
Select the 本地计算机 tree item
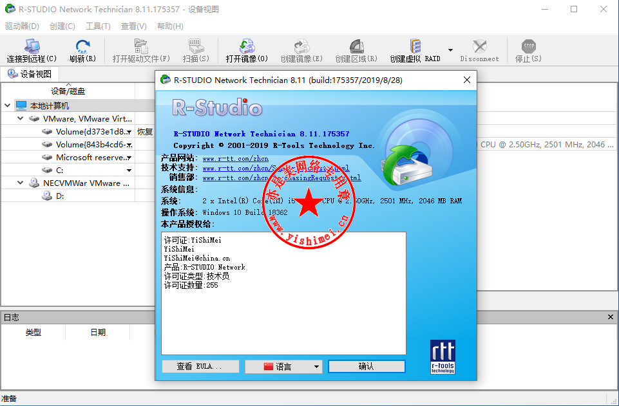pyautogui.click(x=50, y=106)
